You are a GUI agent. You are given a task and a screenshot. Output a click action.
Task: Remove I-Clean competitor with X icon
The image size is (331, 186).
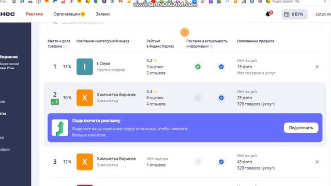317,67
